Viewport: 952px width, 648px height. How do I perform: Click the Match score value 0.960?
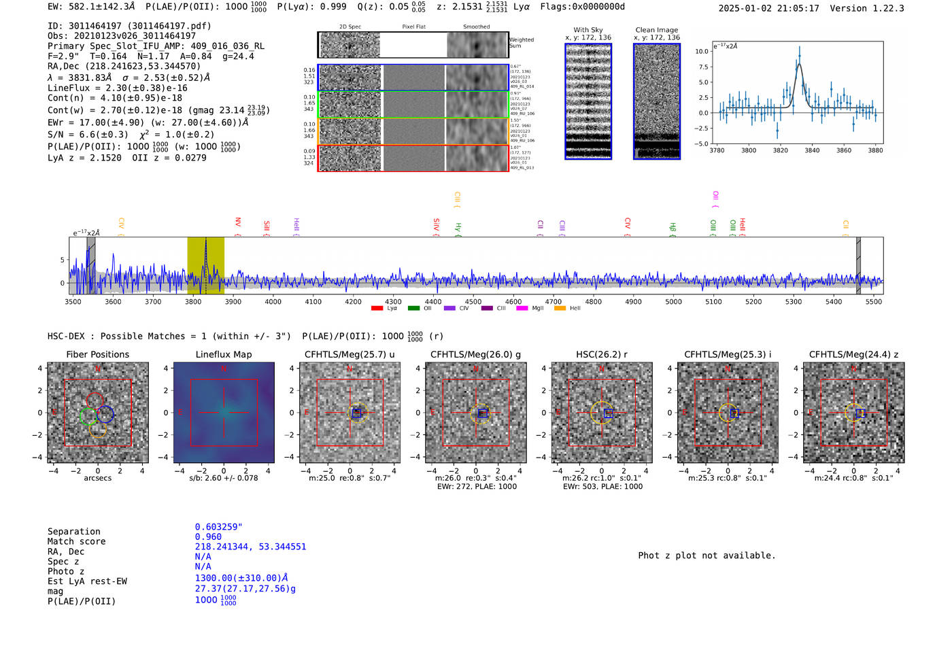click(x=208, y=537)
